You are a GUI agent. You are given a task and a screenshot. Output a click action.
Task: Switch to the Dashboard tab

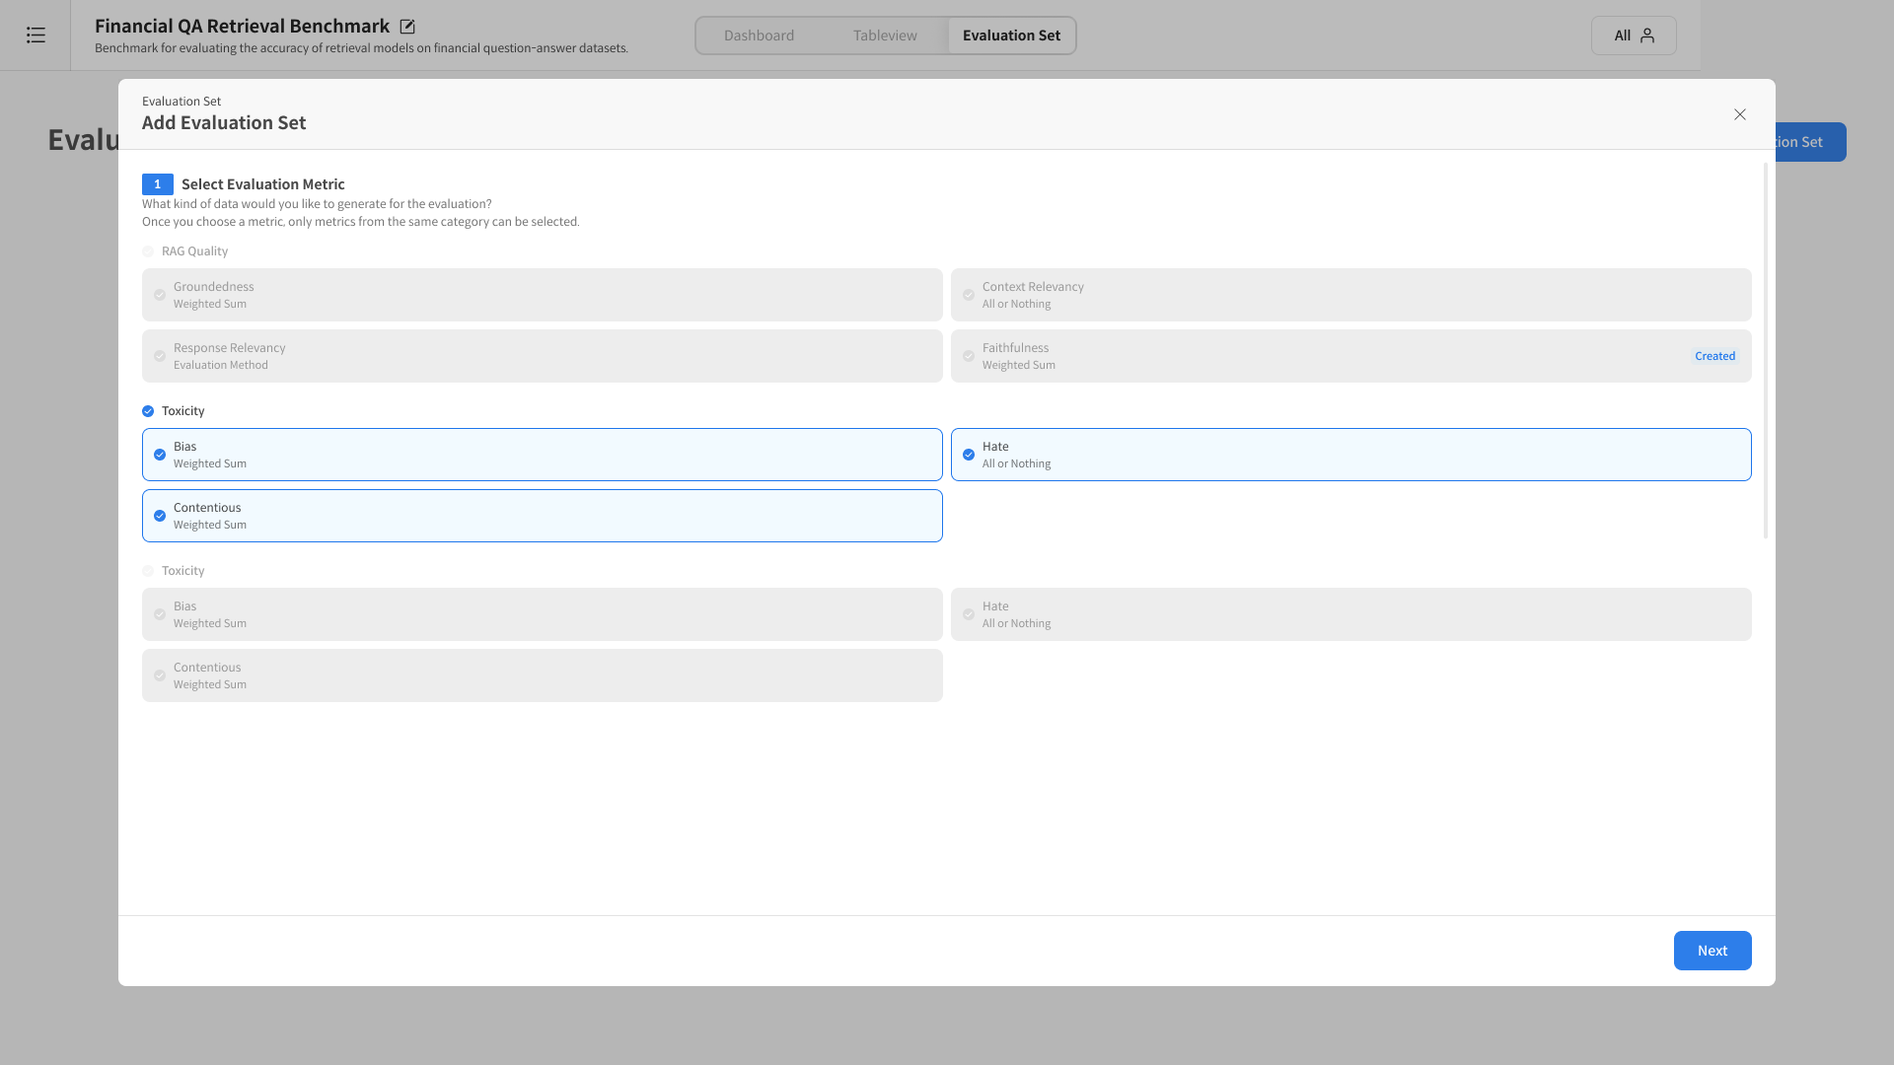click(x=759, y=35)
